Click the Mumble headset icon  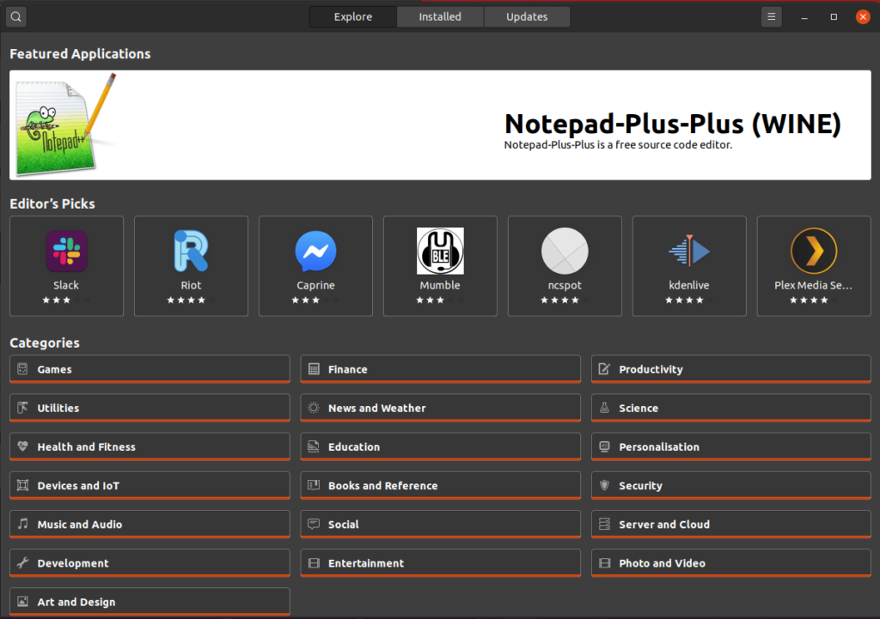(x=441, y=252)
